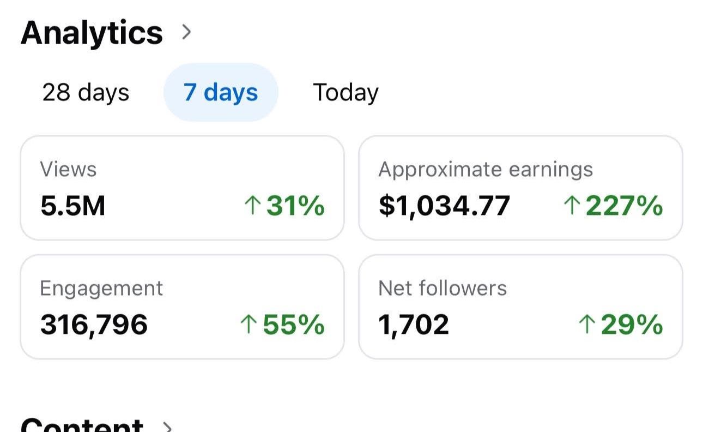Open the Engagement label
The width and height of the screenshot is (703, 432).
(101, 288)
